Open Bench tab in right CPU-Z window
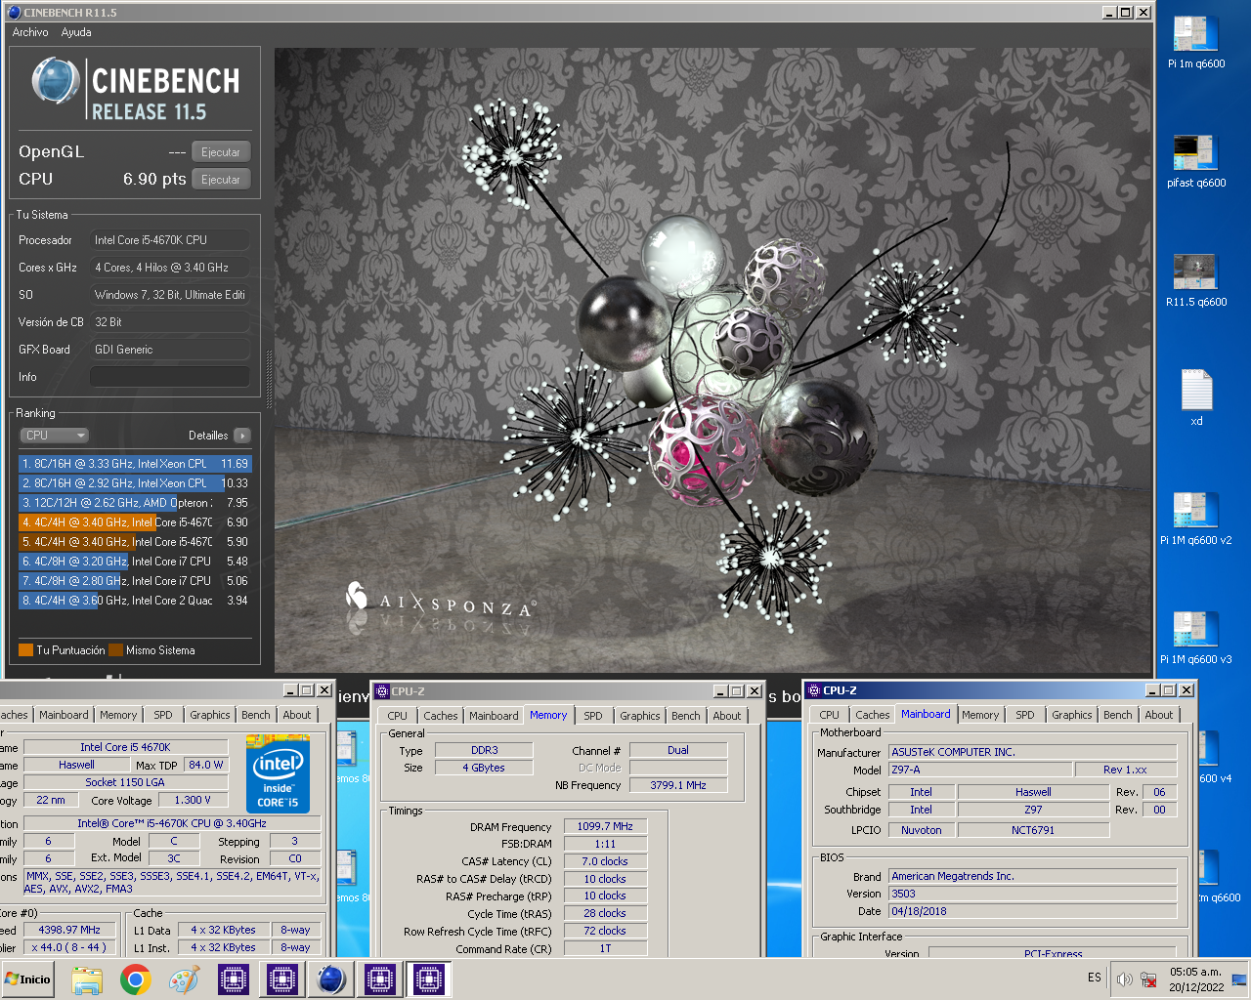 point(1118,715)
